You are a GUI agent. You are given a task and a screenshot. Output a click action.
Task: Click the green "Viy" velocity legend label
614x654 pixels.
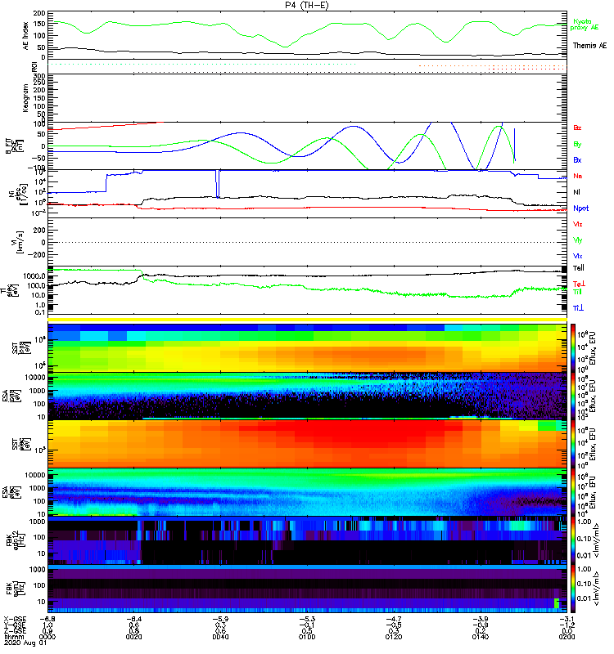click(x=578, y=240)
